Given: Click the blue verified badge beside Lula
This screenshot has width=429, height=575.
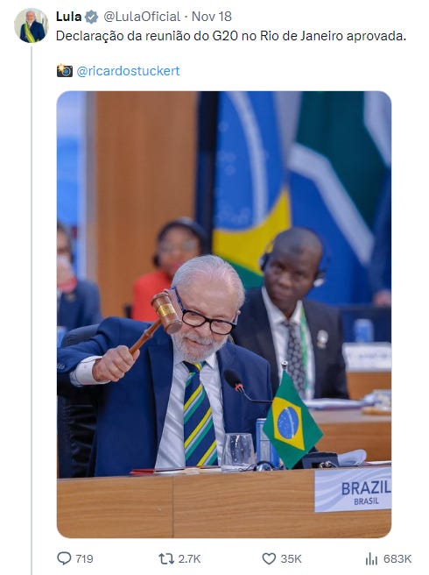Looking at the screenshot, I should 91,17.
